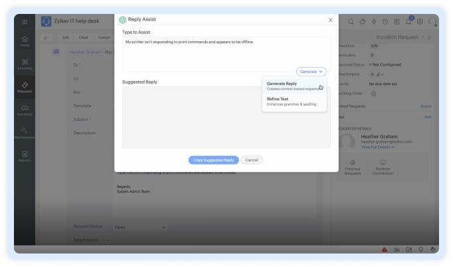This screenshot has width=453, height=267.
Task: Click Close in request toolbar
Action: coord(84,38)
